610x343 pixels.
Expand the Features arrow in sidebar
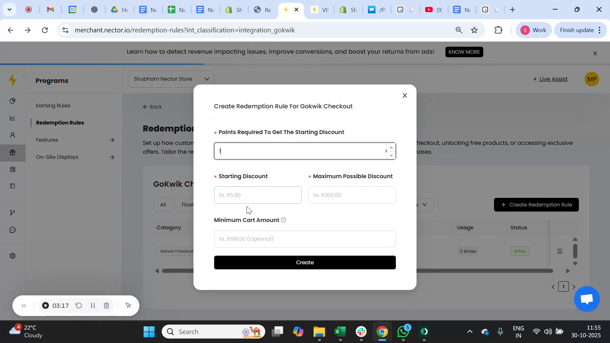[112, 140]
